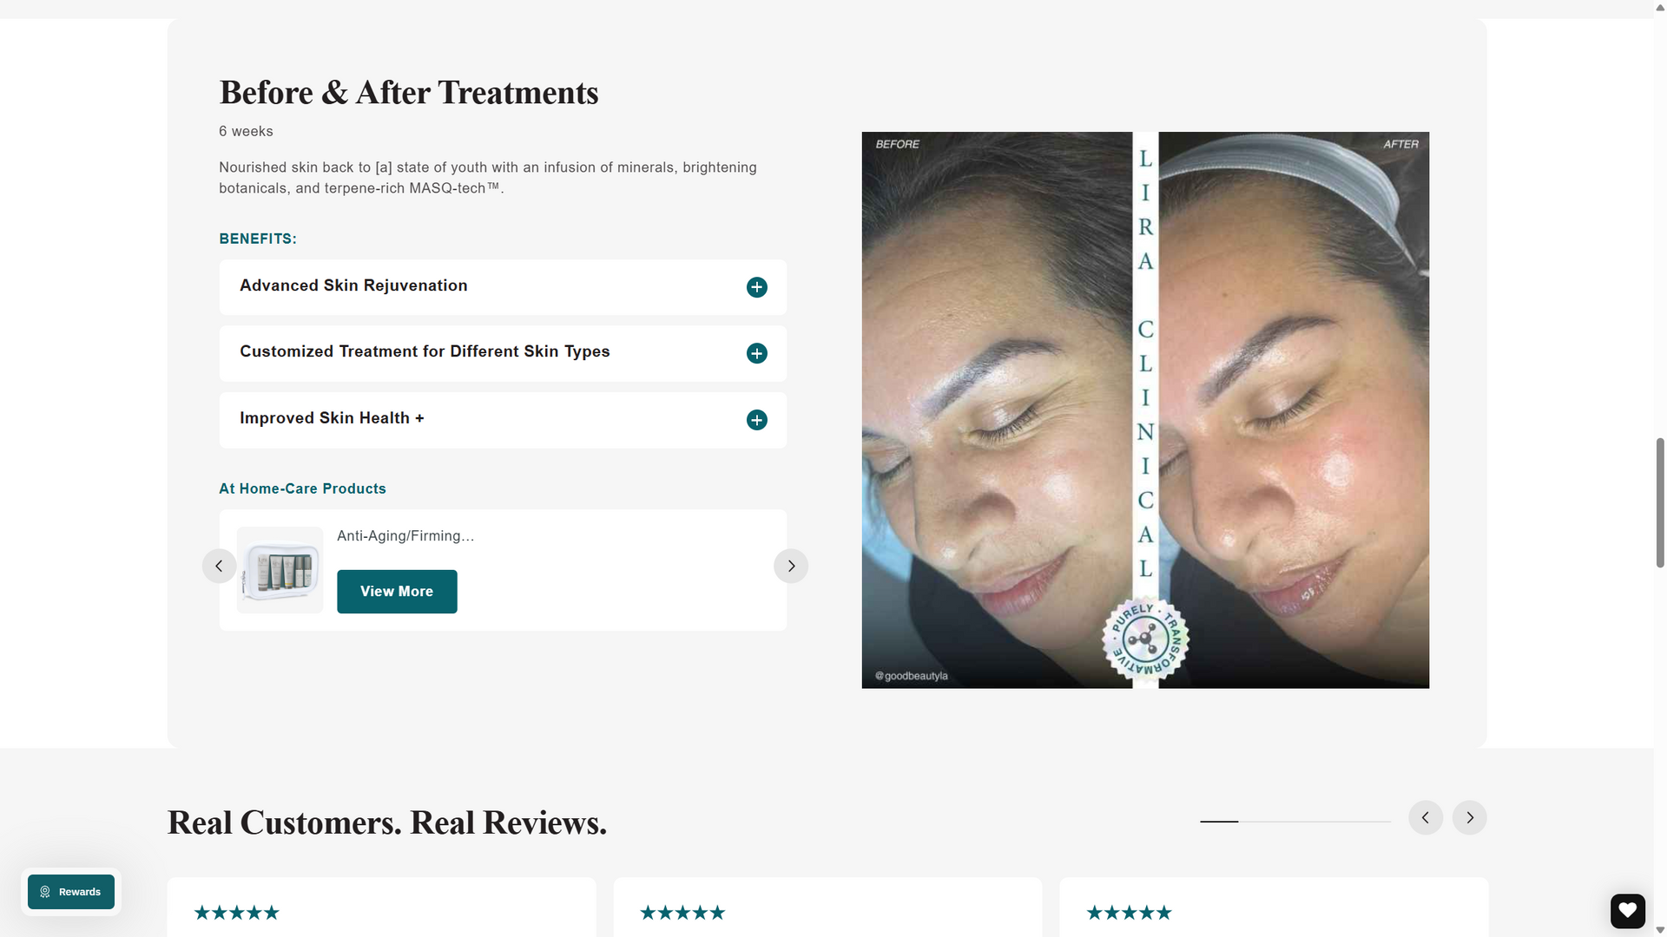The width and height of the screenshot is (1667, 937).
Task: Click the before and after comparison photo
Action: [x=1145, y=410]
